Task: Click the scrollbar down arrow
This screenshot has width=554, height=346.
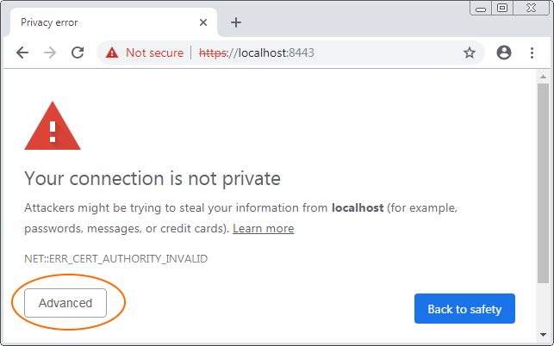Action: 543,334
